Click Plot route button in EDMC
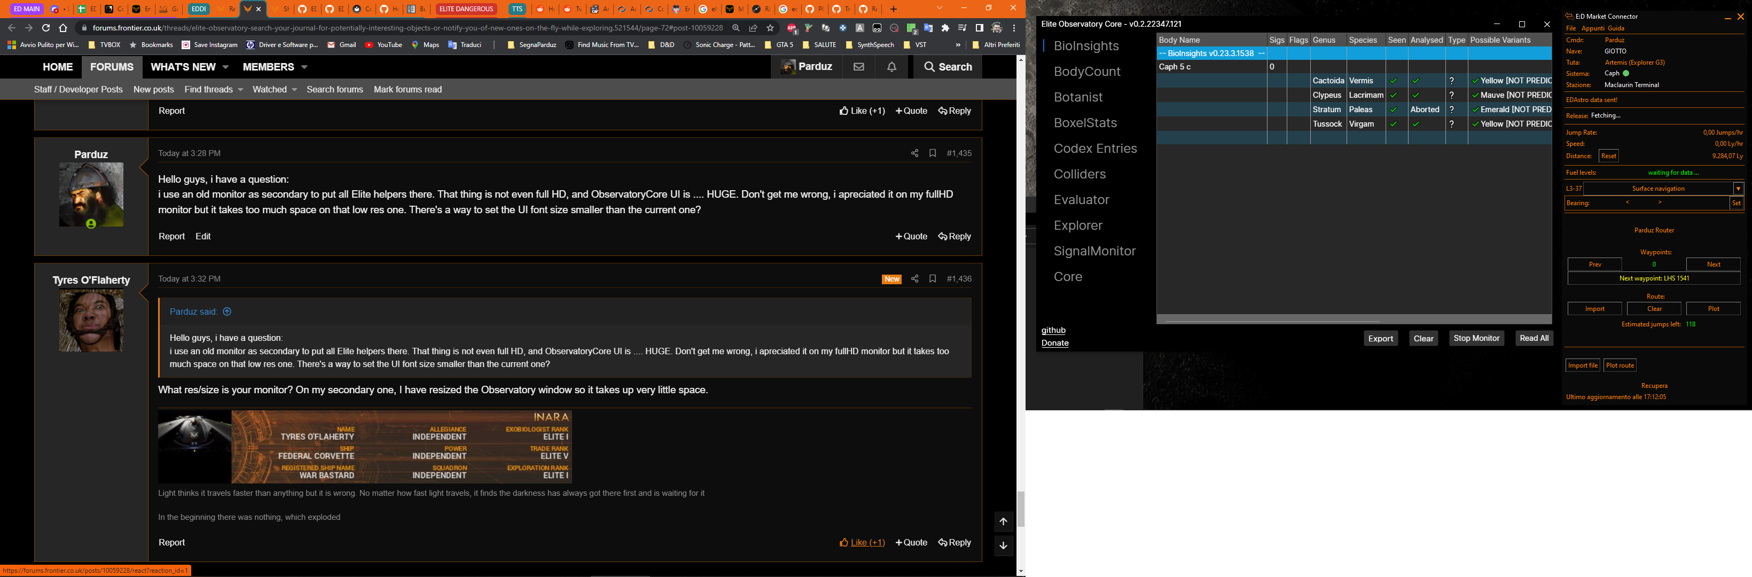The image size is (1752, 577). [x=1620, y=365]
